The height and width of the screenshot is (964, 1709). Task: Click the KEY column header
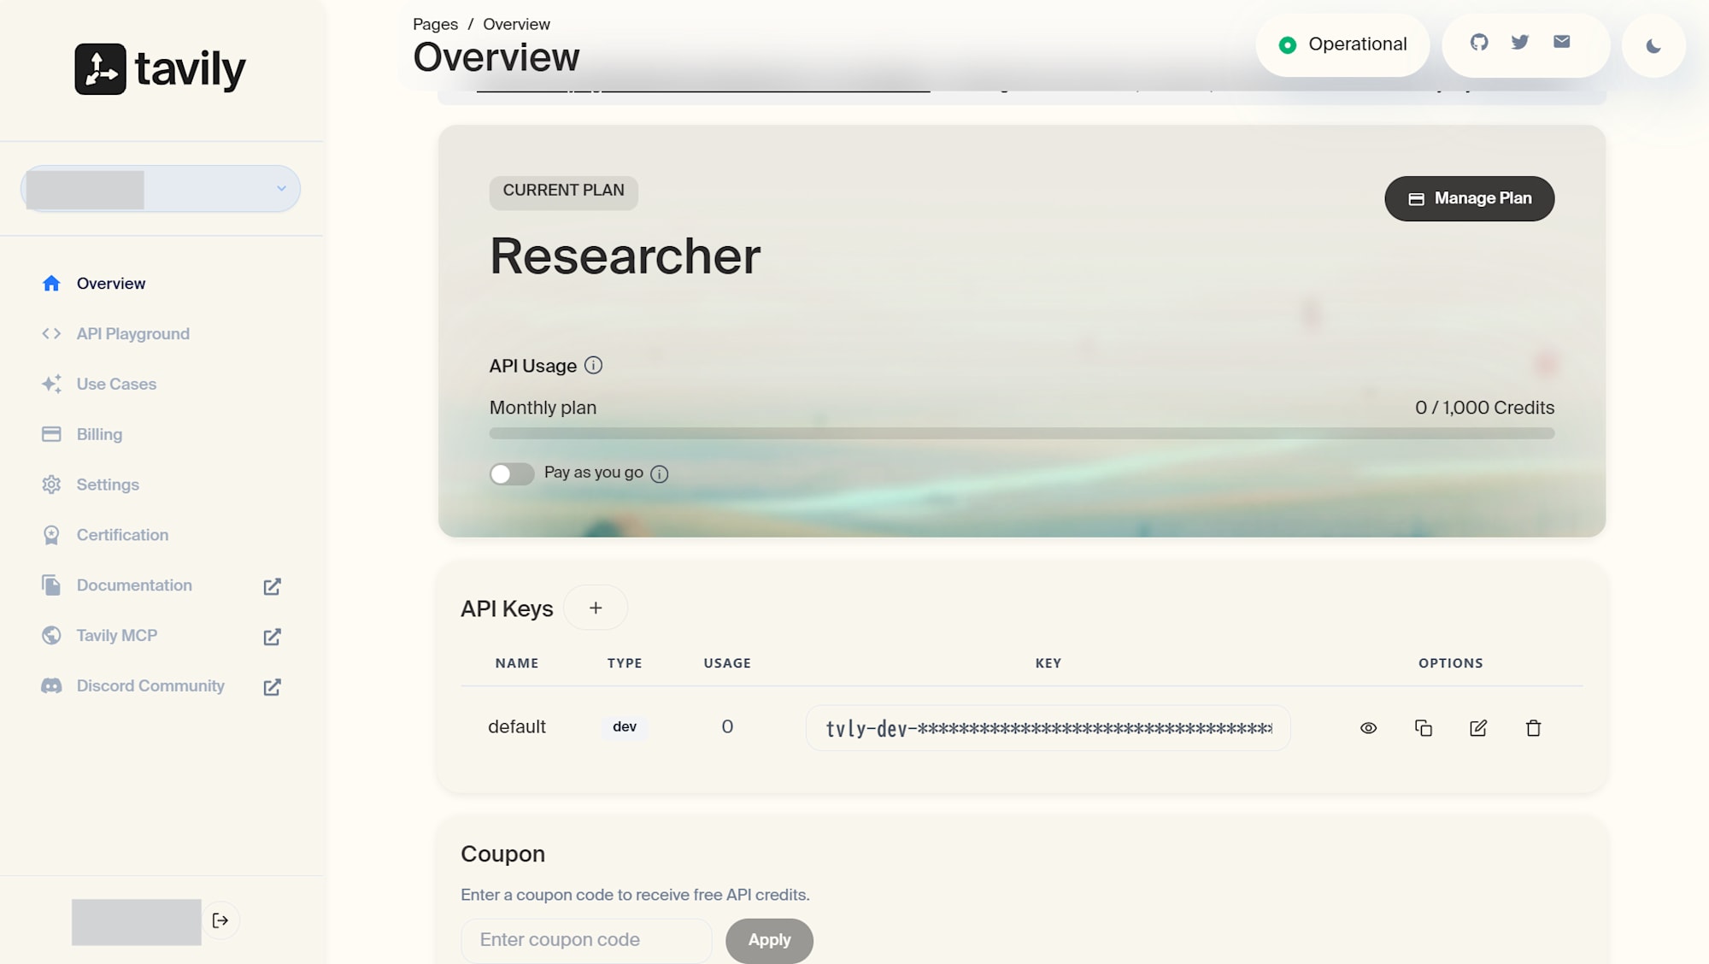click(1048, 663)
